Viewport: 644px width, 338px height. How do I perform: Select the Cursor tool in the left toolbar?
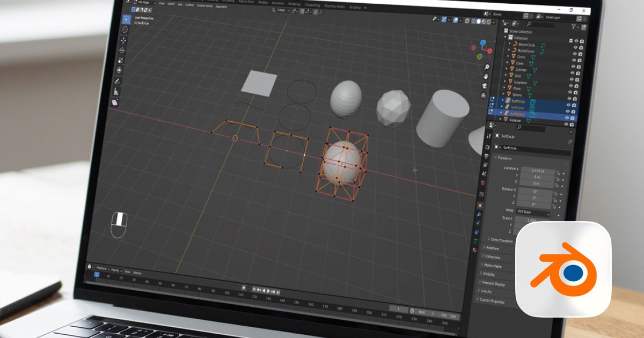(125, 29)
